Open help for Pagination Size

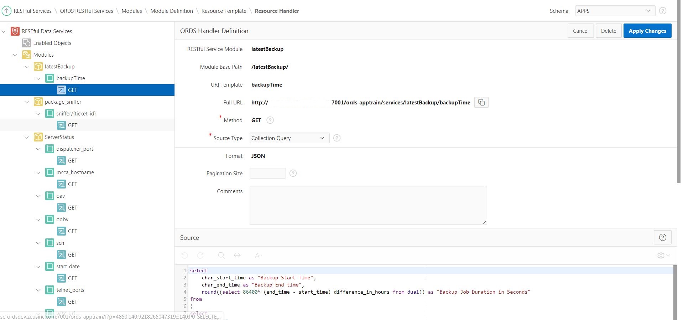point(293,174)
